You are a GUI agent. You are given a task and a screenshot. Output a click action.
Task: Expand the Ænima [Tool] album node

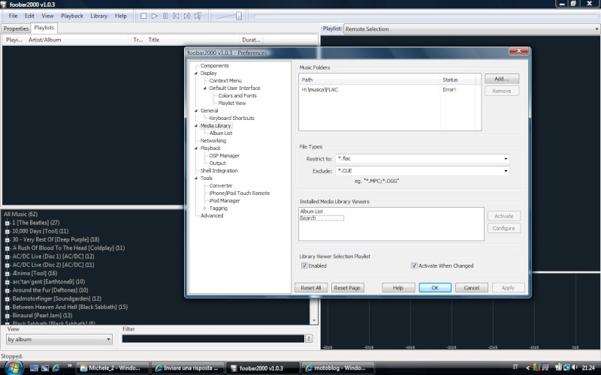pos(7,273)
